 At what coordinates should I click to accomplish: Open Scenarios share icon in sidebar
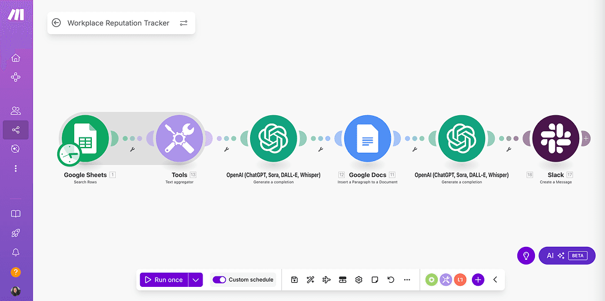[x=15, y=130]
